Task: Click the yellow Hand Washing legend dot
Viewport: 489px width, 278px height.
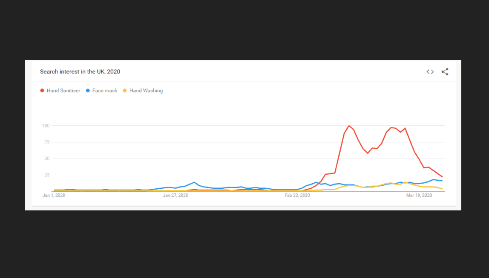Action: click(124, 90)
